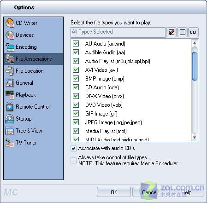Viewport: 207px width, 203px height.
Task: Uncheck AVI Video (avi) file type
Action: 76,70
